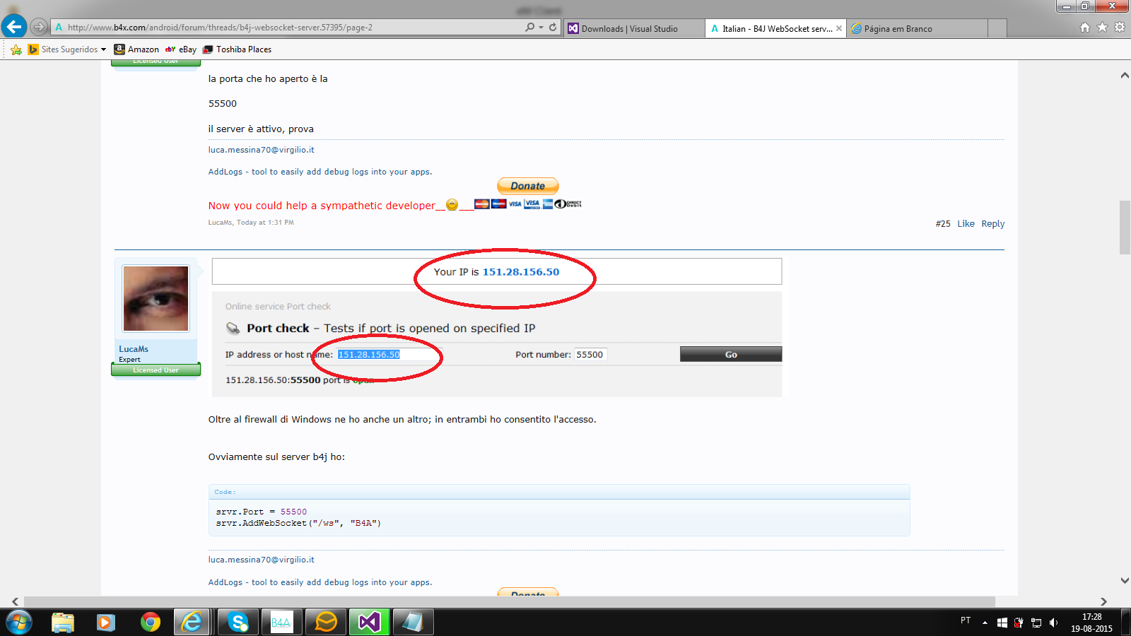Click the vertical scrollbar thumb
This screenshot has height=636, width=1131.
[1125, 228]
